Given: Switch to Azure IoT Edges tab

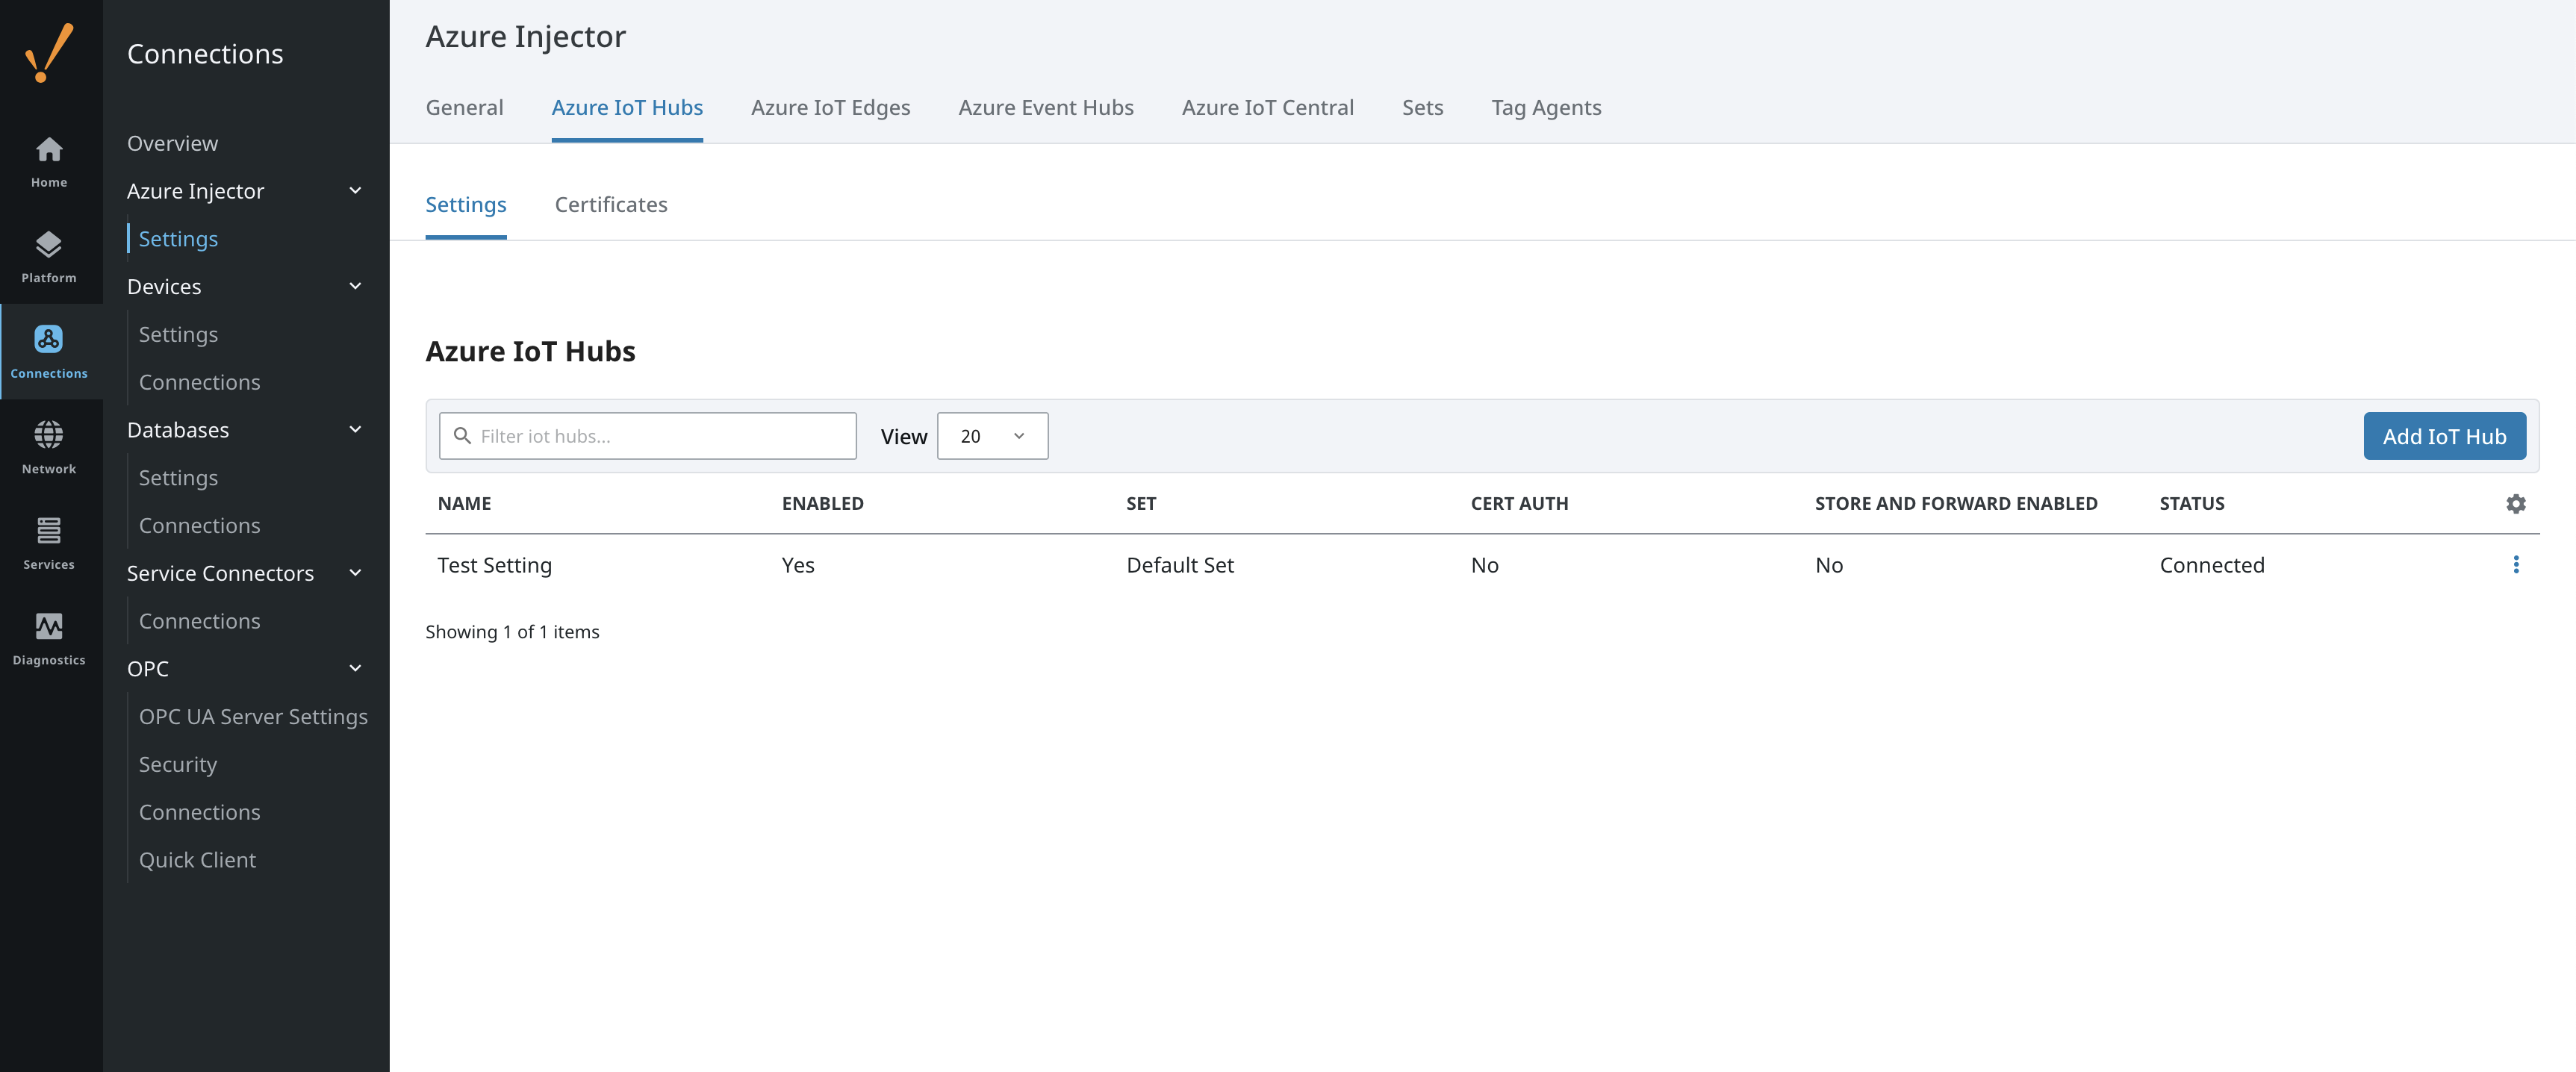Looking at the screenshot, I should click(x=830, y=108).
